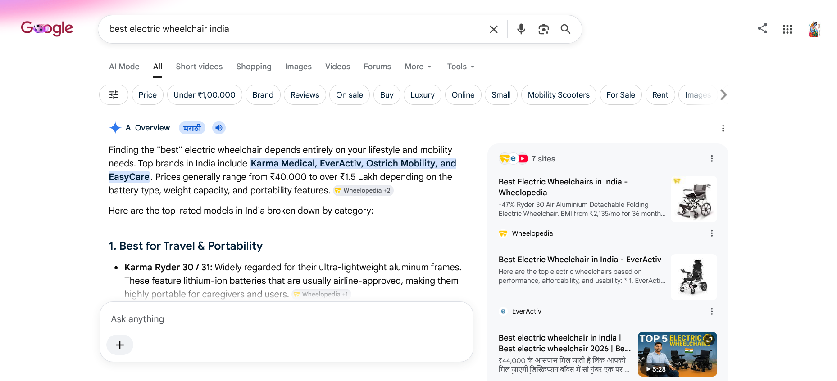
Task: Click Best for Travel & Portability heading
Action: click(186, 246)
